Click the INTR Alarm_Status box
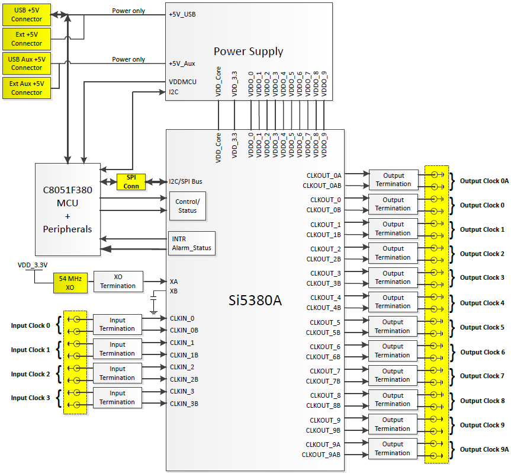The height and width of the screenshot is (473, 511). [x=191, y=244]
